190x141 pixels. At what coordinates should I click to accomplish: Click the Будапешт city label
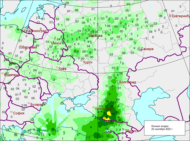point(12,75)
